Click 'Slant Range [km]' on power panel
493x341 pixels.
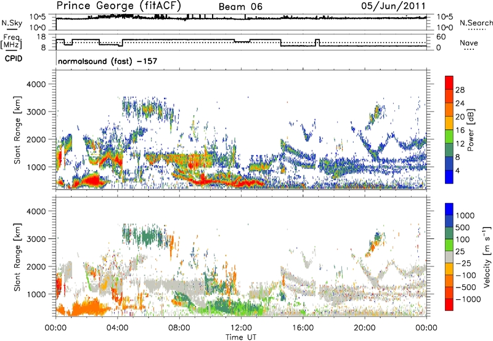(17, 130)
